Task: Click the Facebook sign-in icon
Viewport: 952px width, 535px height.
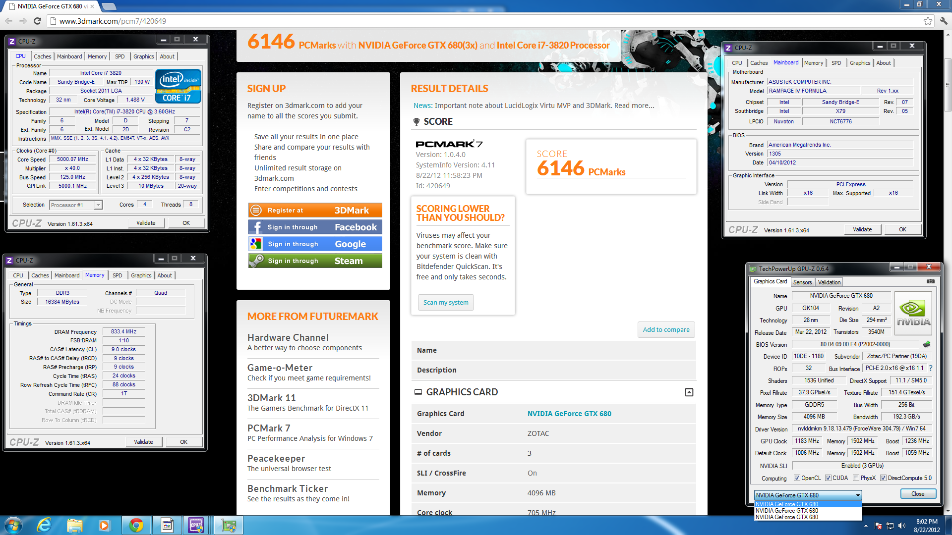Action: (x=256, y=227)
